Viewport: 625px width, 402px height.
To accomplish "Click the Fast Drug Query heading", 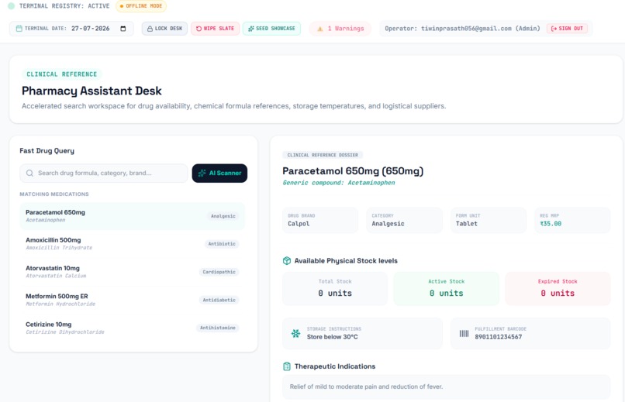I will 47,151.
